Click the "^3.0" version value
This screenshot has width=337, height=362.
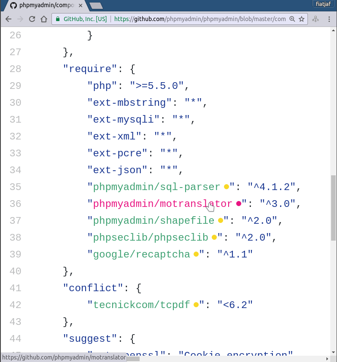coord(278,204)
